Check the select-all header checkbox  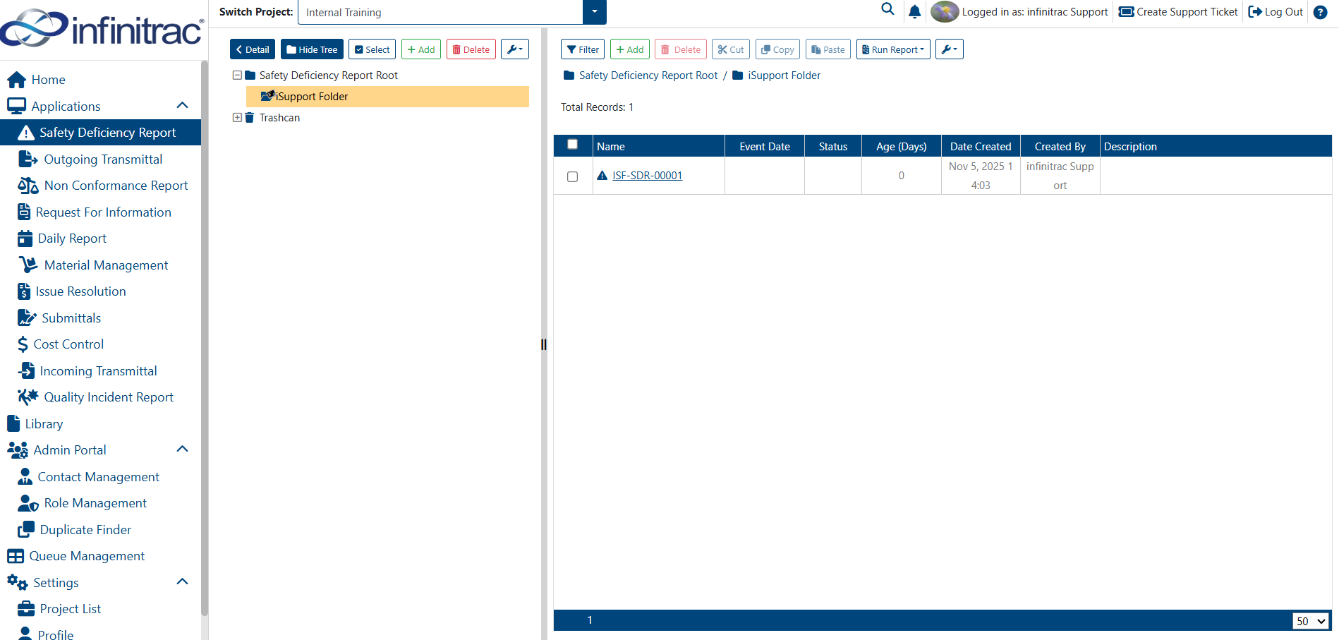(573, 144)
